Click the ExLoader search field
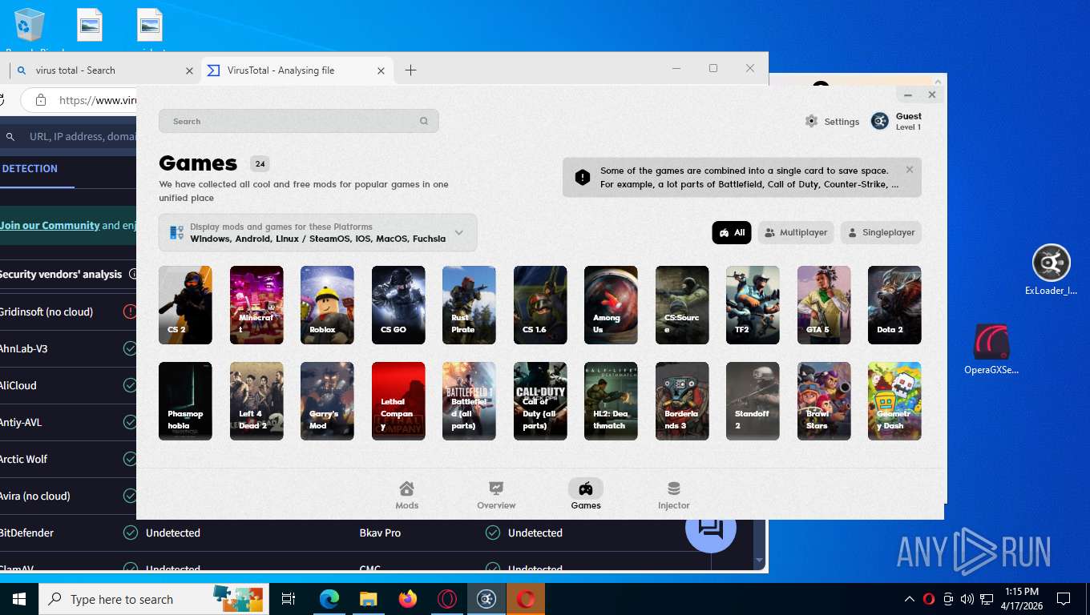 [298, 122]
